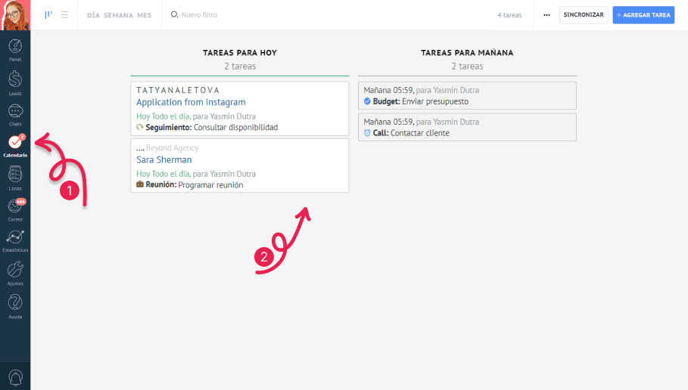Open the Ayuda help icon
The image size is (688, 390).
[x=15, y=304]
